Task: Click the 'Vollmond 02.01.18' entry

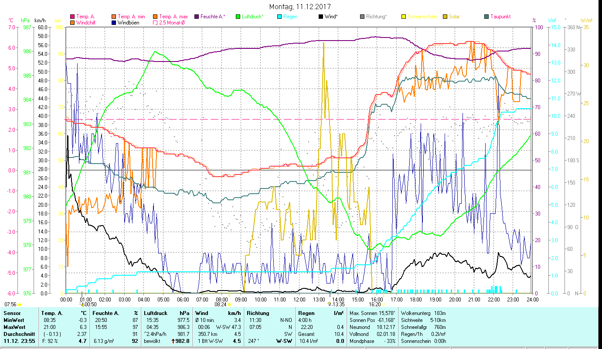Action: (373, 334)
